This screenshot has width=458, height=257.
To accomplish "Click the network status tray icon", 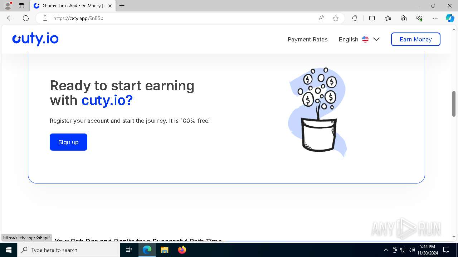I will (x=403, y=250).
